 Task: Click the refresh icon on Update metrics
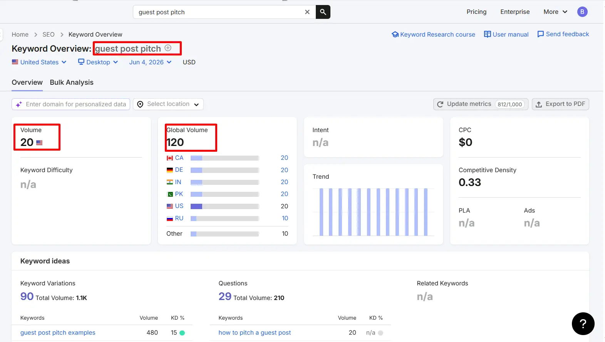(440, 104)
